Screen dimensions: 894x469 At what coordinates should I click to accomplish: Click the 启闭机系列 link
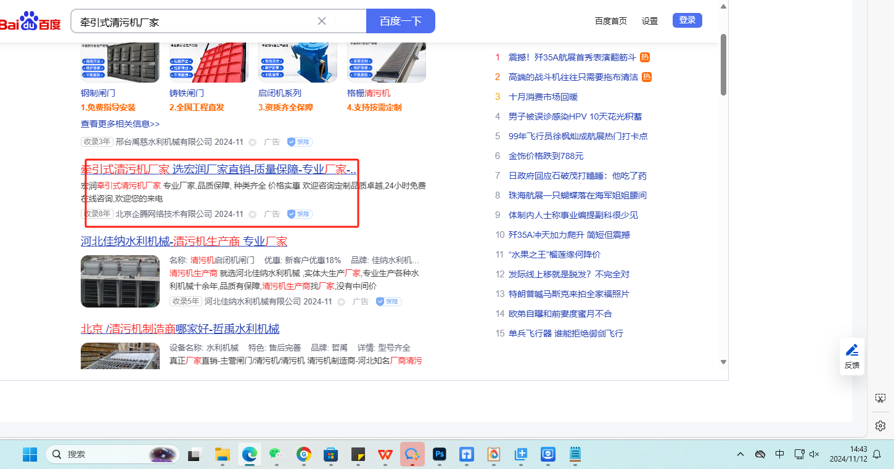click(280, 94)
